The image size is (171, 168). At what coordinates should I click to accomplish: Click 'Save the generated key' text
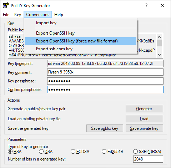click(28, 128)
